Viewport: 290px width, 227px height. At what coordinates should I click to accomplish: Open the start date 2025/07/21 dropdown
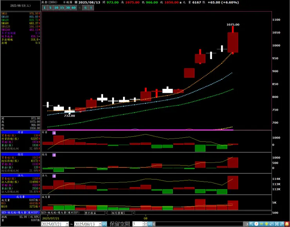click(x=67, y=224)
